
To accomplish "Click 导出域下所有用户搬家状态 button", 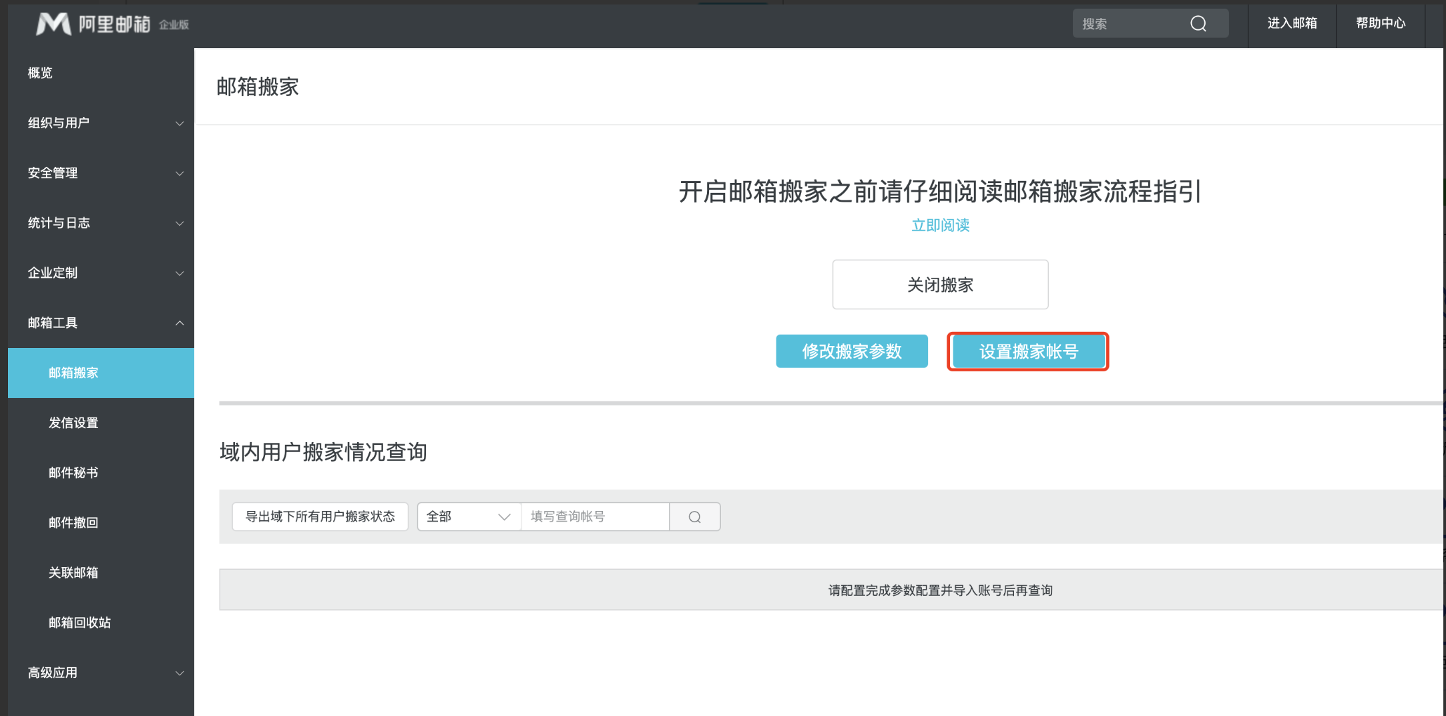I will [320, 517].
